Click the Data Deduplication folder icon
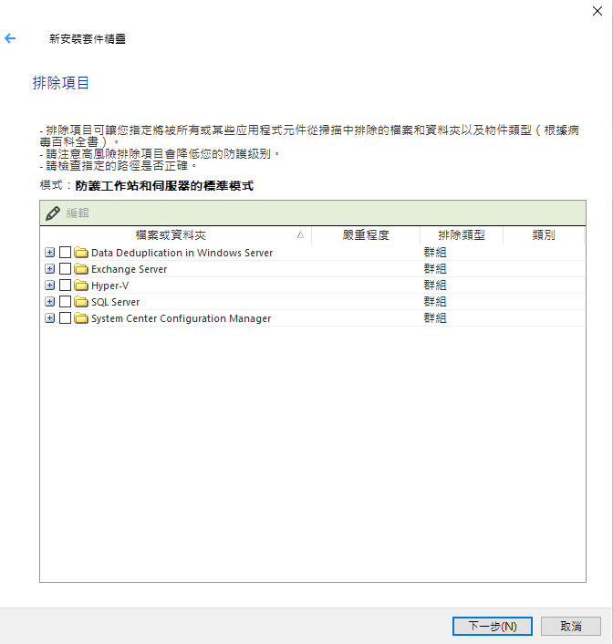This screenshot has width=613, height=644. click(80, 253)
